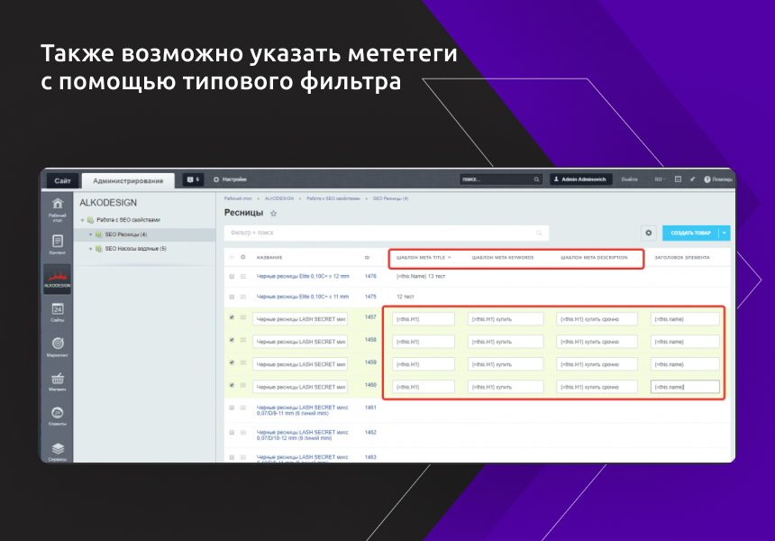Open the Сервисы layers icon

pyautogui.click(x=59, y=449)
